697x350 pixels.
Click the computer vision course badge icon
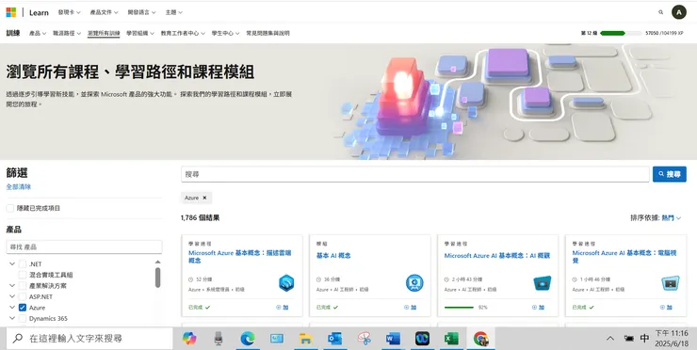click(x=670, y=283)
